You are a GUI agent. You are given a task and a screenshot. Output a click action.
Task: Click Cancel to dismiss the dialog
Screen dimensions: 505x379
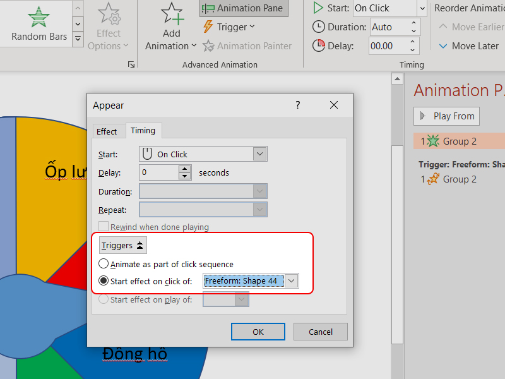click(x=321, y=332)
